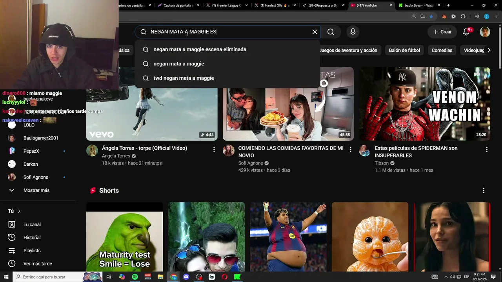This screenshot has height=282, width=502.
Task: Open the YouTube account avatar menu
Action: (485, 32)
